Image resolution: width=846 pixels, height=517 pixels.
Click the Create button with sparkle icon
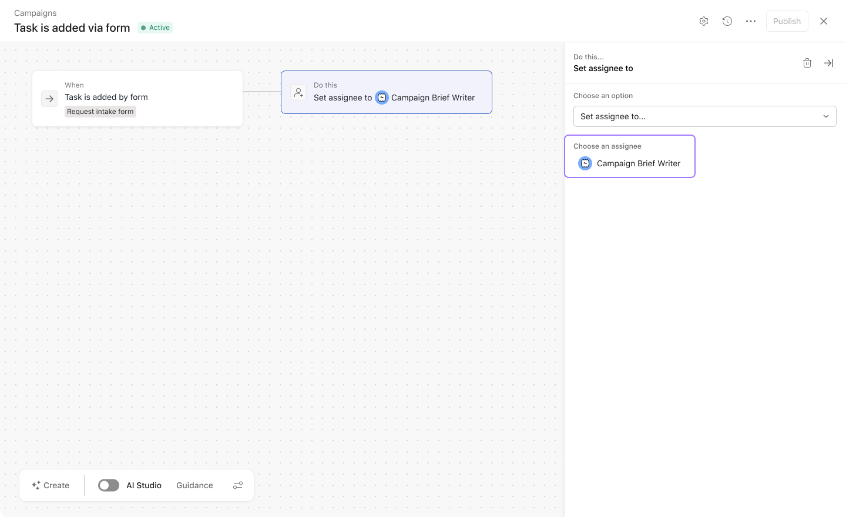coord(51,485)
